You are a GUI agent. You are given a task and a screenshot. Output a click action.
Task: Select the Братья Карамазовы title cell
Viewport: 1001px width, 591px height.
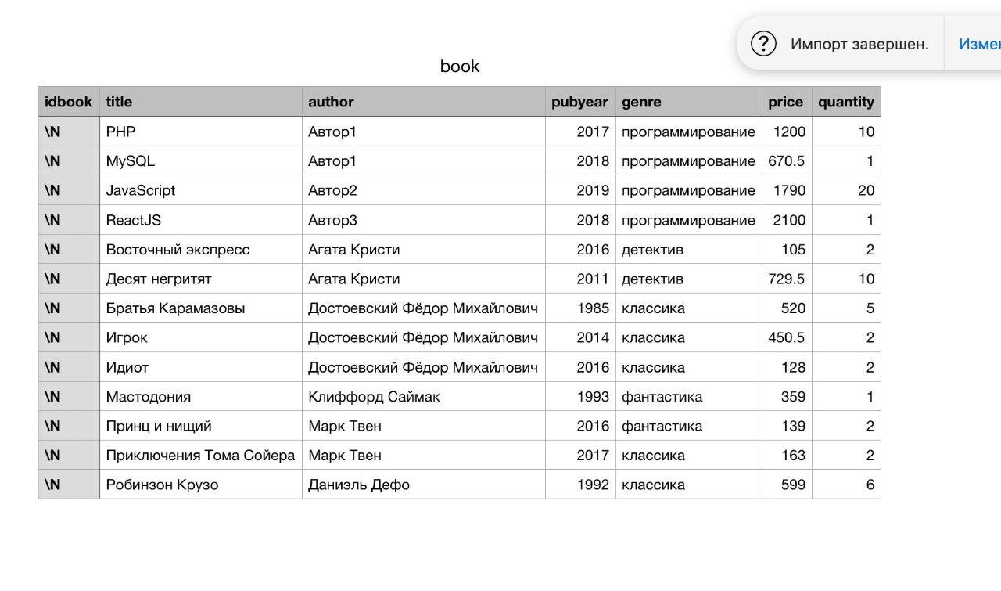(201, 308)
